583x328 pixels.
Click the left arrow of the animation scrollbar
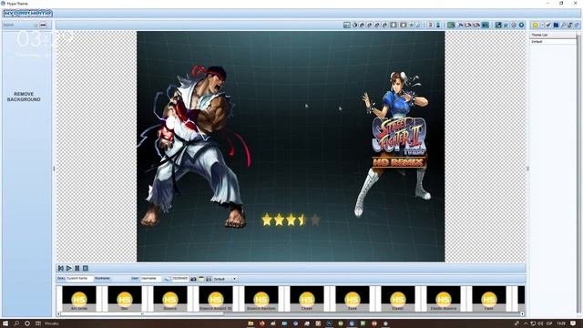point(58,314)
